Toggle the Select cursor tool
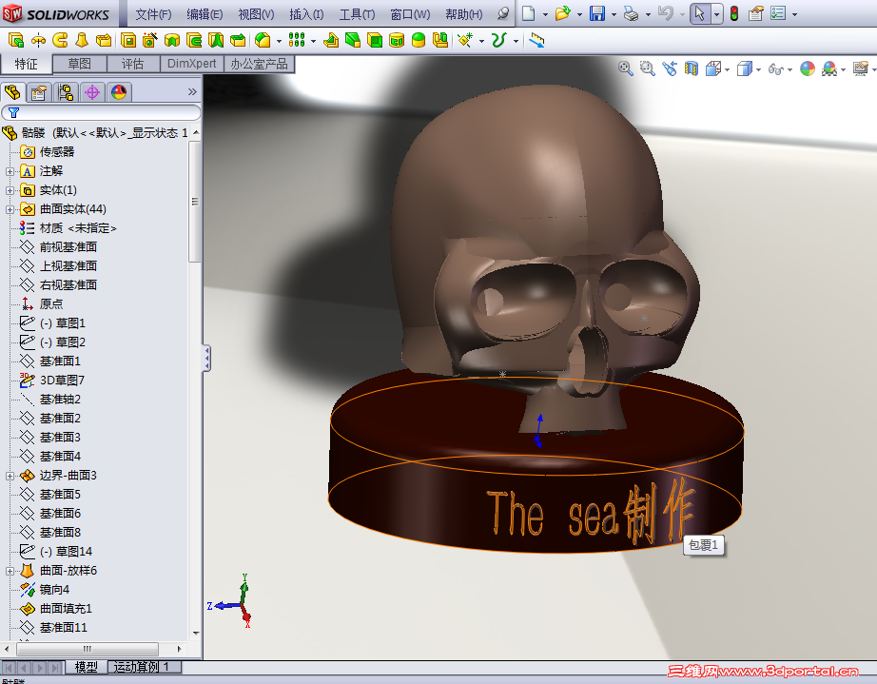Image resolution: width=877 pixels, height=684 pixels. (700, 13)
